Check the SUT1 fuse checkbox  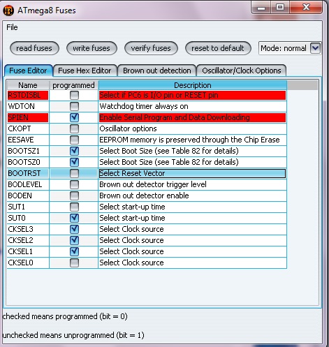tap(74, 207)
